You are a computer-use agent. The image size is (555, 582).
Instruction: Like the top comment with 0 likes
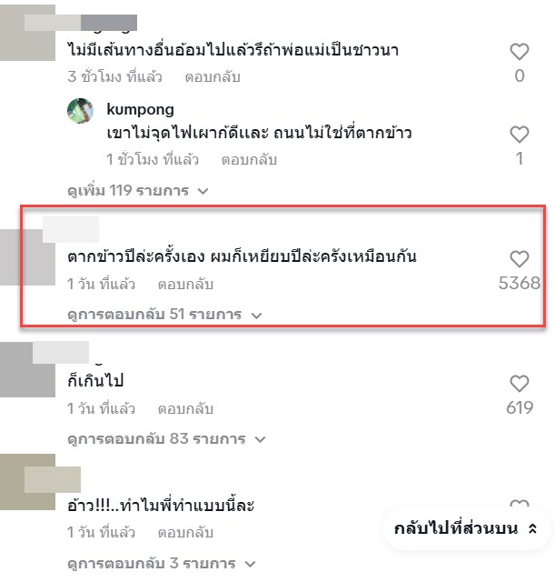coord(519,51)
